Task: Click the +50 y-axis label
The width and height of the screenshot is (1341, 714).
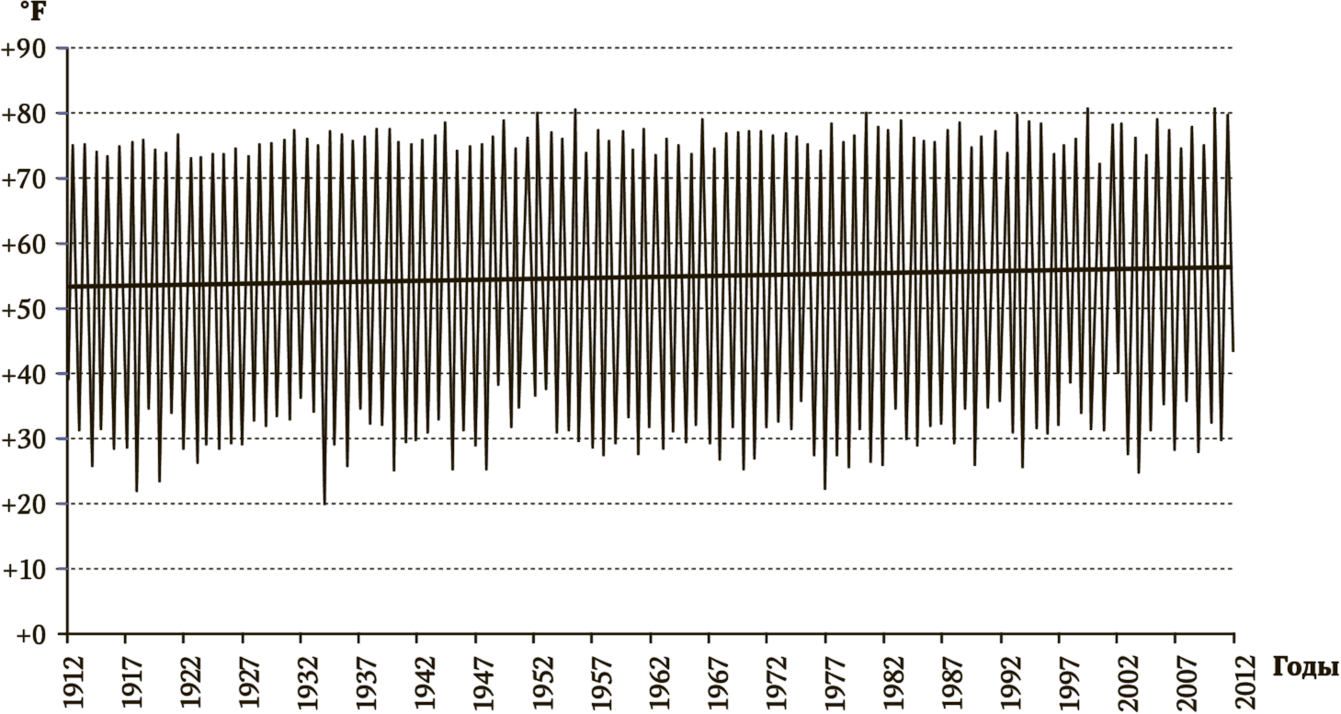Action: tap(23, 310)
